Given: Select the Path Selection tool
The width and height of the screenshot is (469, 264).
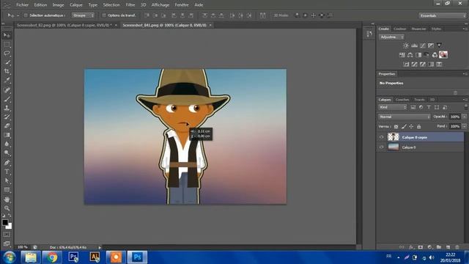Looking at the screenshot, I should [x=7, y=180].
